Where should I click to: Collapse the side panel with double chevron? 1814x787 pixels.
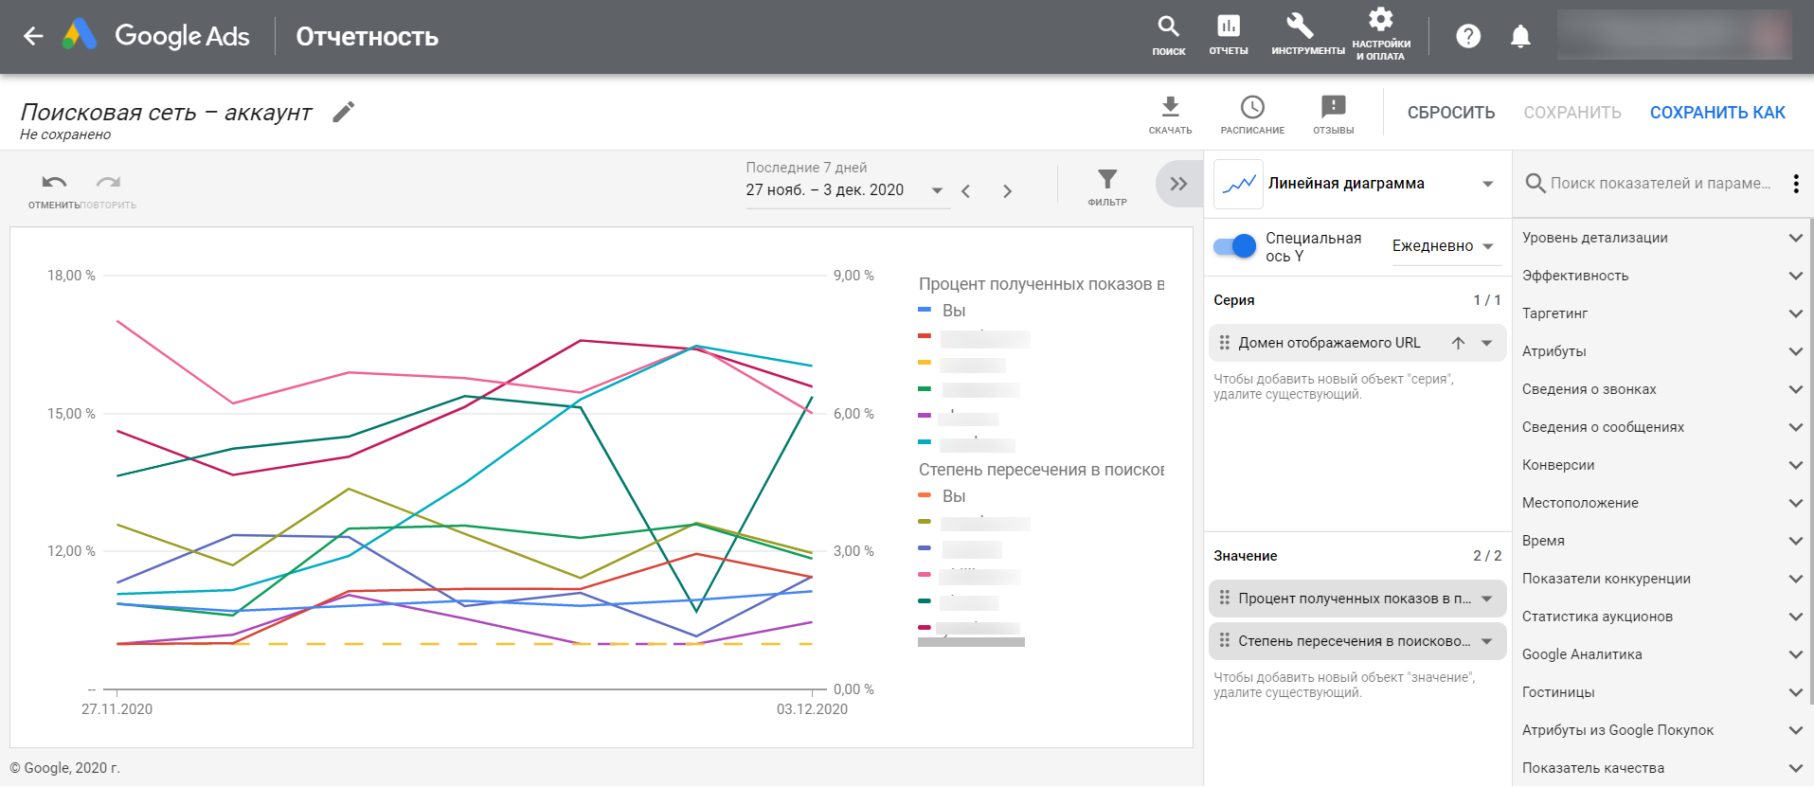pyautogui.click(x=1177, y=184)
